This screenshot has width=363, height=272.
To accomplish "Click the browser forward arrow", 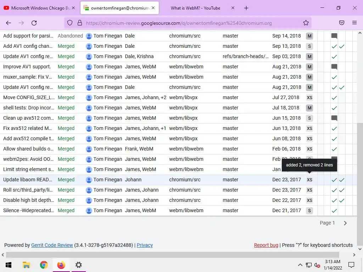I will [21, 23].
